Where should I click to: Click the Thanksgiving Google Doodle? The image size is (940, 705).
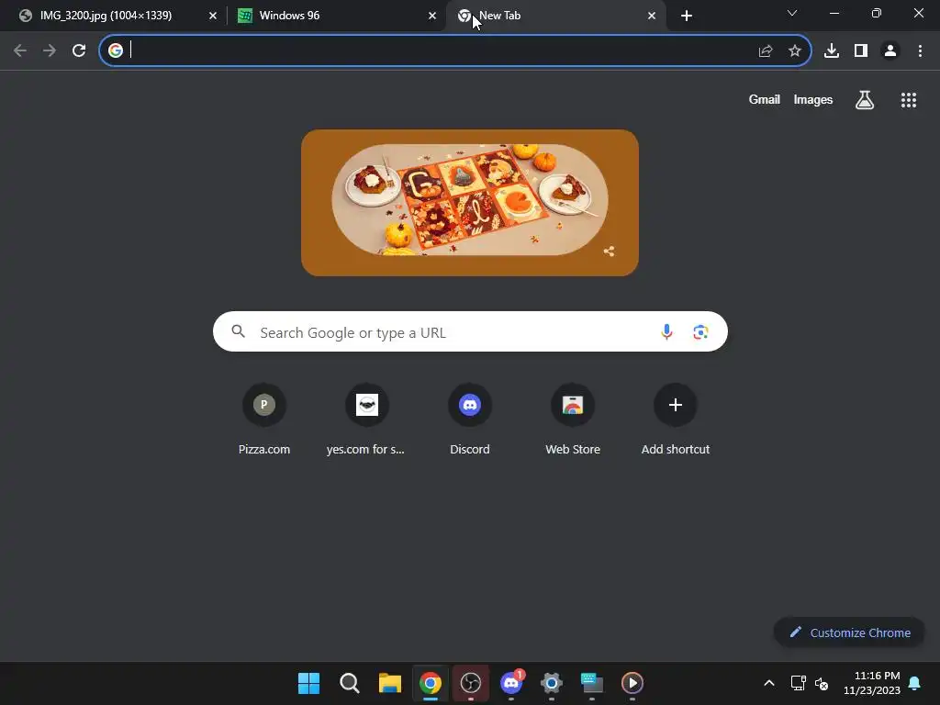point(469,203)
